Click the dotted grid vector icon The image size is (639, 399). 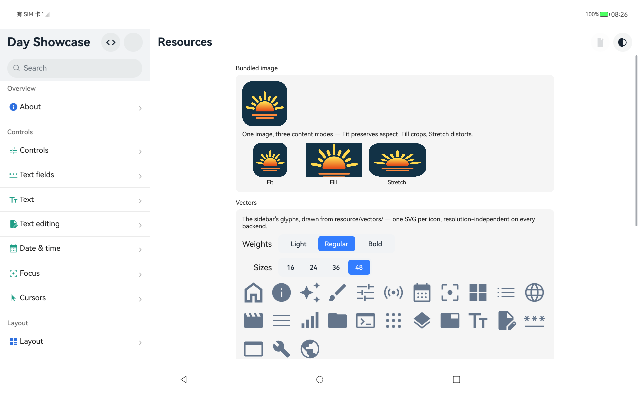[393, 321]
